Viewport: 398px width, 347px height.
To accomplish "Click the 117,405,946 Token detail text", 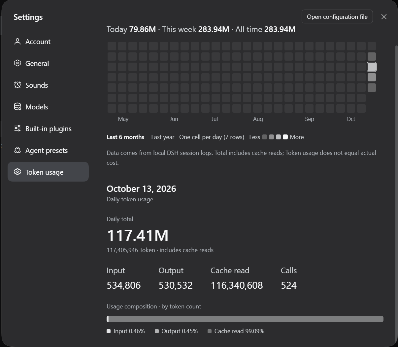I will tap(160, 250).
